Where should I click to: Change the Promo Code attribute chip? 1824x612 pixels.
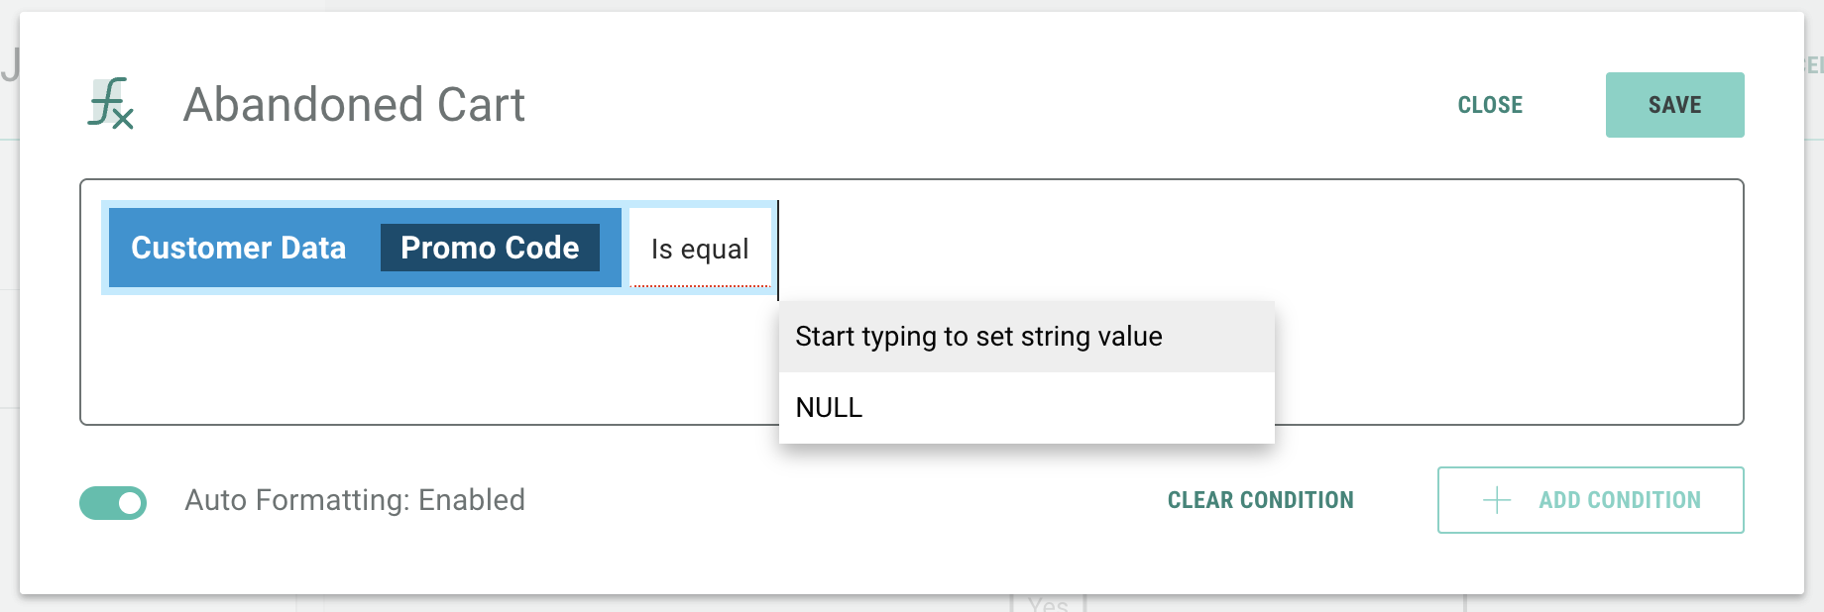[x=490, y=248]
